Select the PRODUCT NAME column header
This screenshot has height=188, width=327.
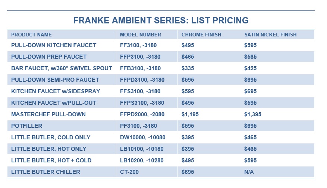31,35
